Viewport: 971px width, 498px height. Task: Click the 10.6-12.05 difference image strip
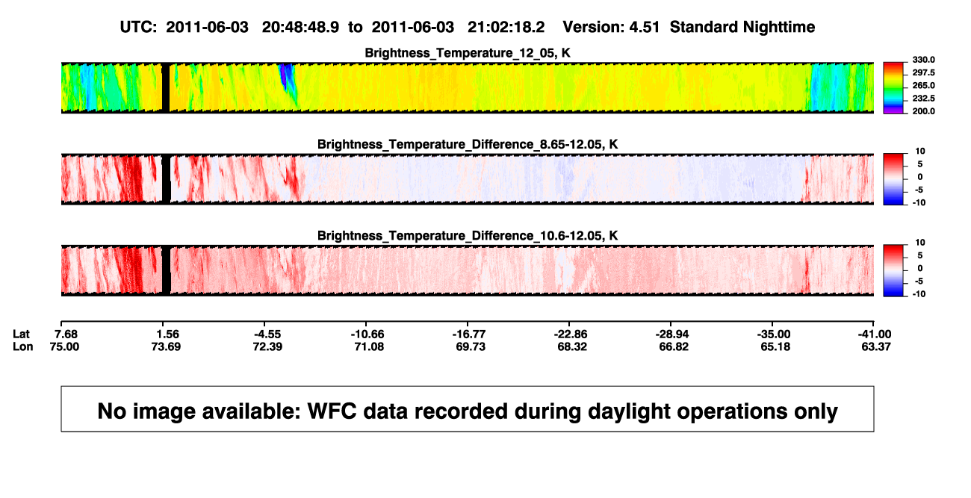coord(468,270)
